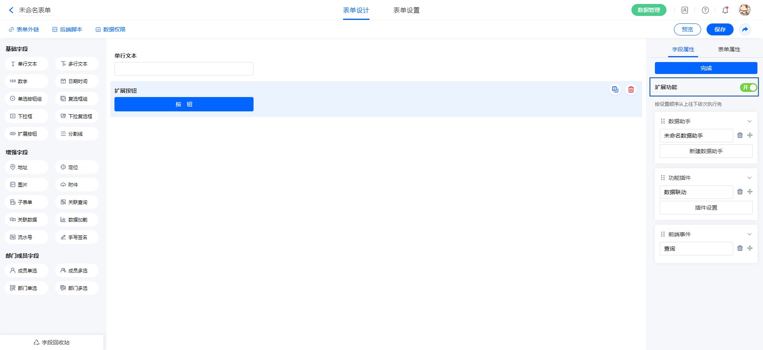Collapse the 数据助手 section
This screenshot has width=763, height=350.
coord(749,121)
